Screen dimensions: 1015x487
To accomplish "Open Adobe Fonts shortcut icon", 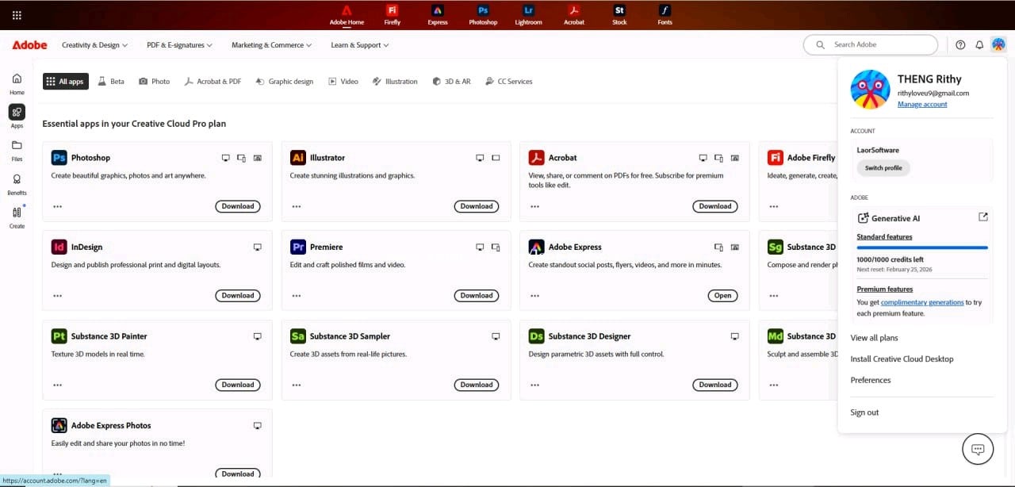I will click(665, 14).
